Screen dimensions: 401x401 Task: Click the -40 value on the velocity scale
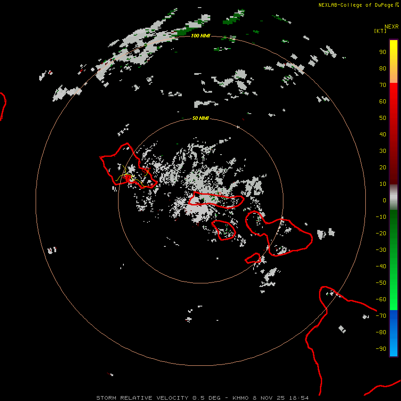pos(381,266)
